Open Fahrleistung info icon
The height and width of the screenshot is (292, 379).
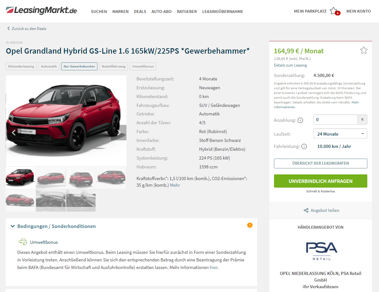click(x=304, y=146)
